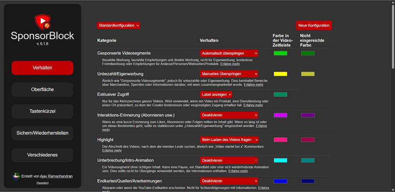Image resolution: width=395 pixels, height=192 pixels.
Task: Pick timeline color for Gesponserte Videosegmente
Action: point(280,53)
